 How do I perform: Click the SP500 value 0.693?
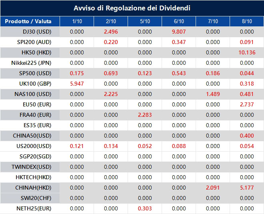pos(111,74)
